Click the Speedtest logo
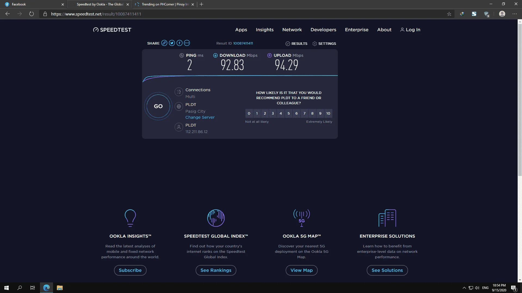522x293 pixels. (x=112, y=30)
